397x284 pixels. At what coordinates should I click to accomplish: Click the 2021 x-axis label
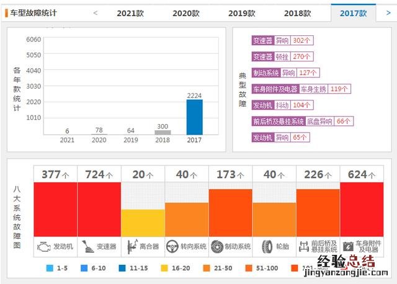(x=67, y=140)
